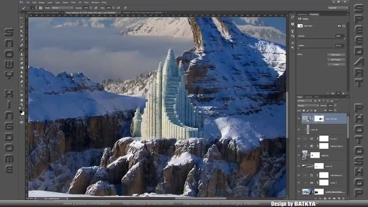Select the Hand tool in the toolbox

[21, 99]
